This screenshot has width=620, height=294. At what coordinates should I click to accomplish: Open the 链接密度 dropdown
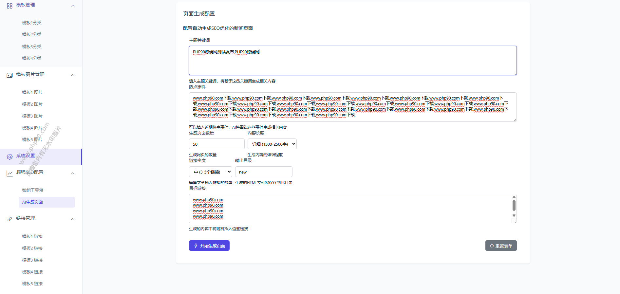click(210, 172)
